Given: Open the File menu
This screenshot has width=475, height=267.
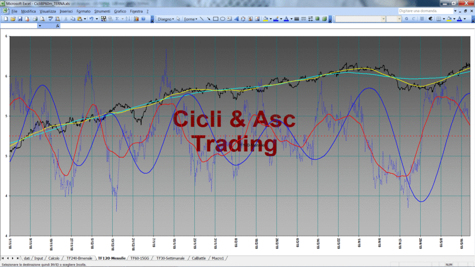Looking at the screenshot, I should click(14, 11).
